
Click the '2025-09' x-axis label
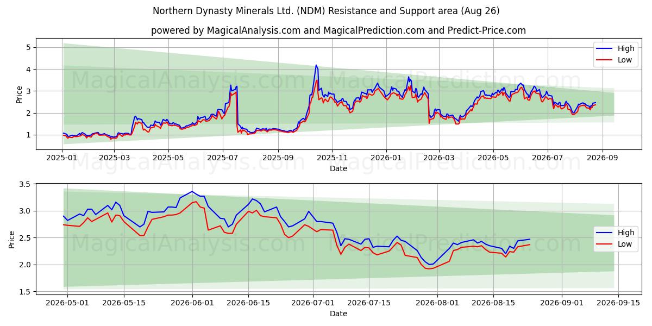(278, 158)
